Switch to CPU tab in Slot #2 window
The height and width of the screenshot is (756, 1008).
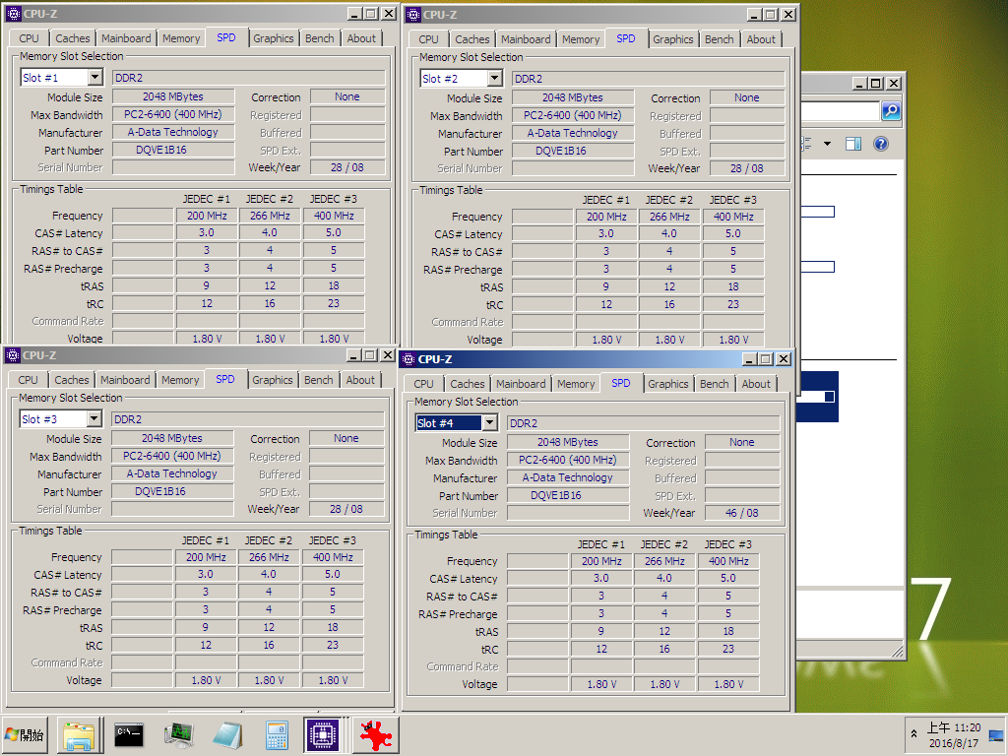429,39
